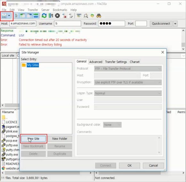Close the Site Manager dialog

pyautogui.click(x=163, y=52)
